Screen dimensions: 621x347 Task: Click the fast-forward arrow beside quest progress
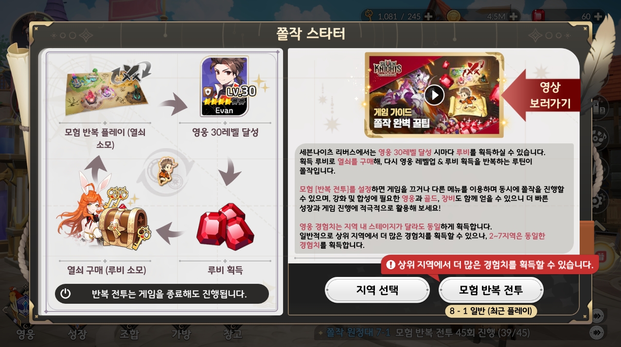[x=597, y=332]
